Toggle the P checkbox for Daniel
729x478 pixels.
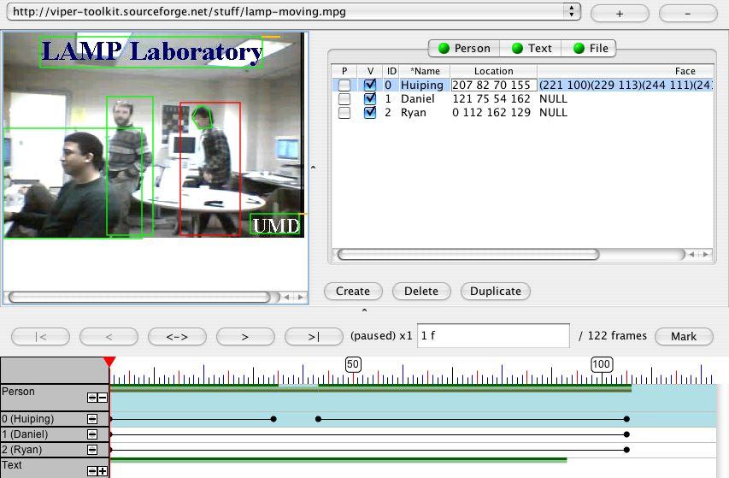(x=344, y=98)
